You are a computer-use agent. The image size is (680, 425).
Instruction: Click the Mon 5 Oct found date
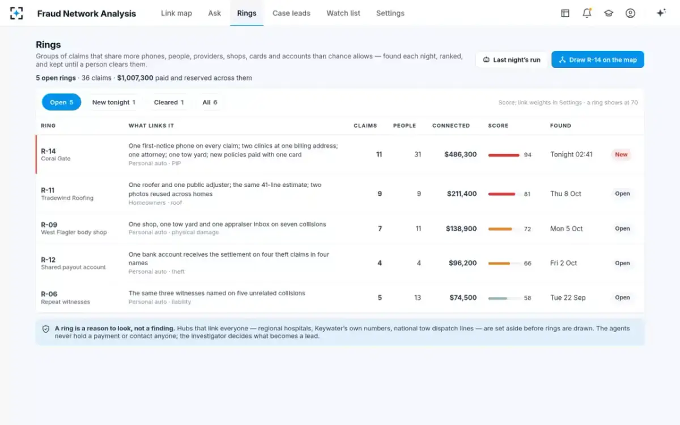point(566,229)
